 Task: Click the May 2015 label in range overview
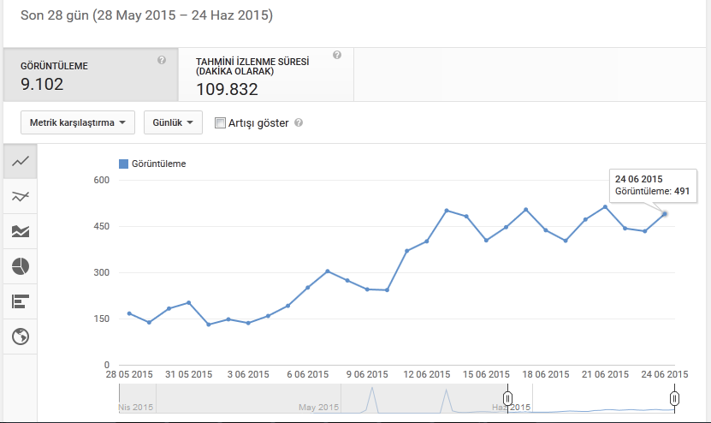coord(318,407)
